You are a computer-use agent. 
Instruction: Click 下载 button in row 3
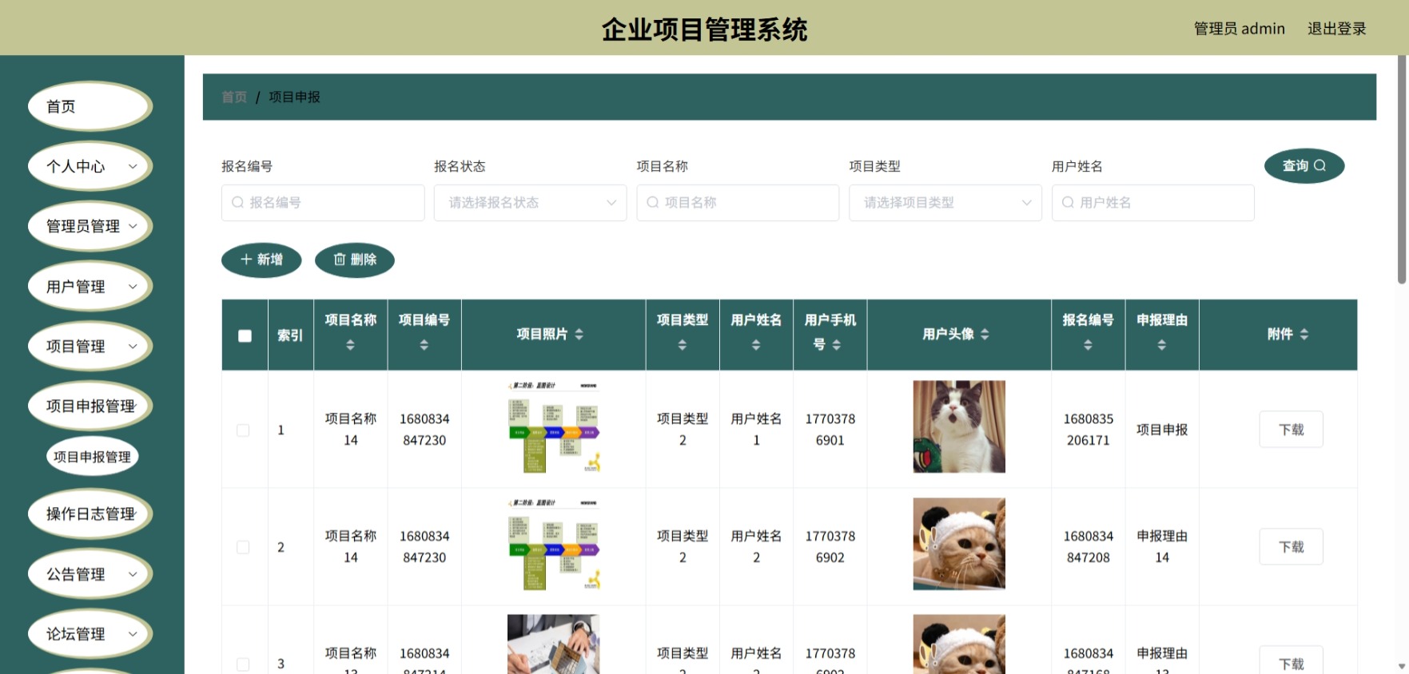click(1291, 661)
